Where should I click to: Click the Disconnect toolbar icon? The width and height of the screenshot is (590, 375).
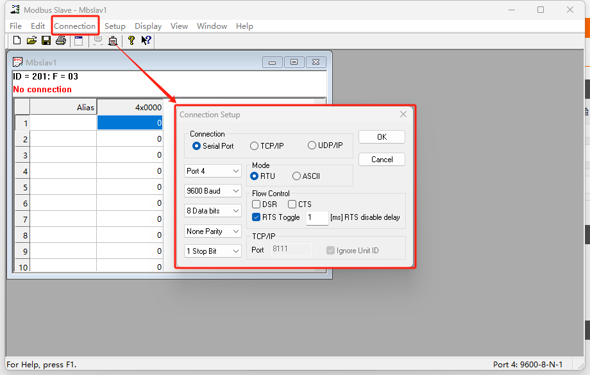click(x=113, y=41)
